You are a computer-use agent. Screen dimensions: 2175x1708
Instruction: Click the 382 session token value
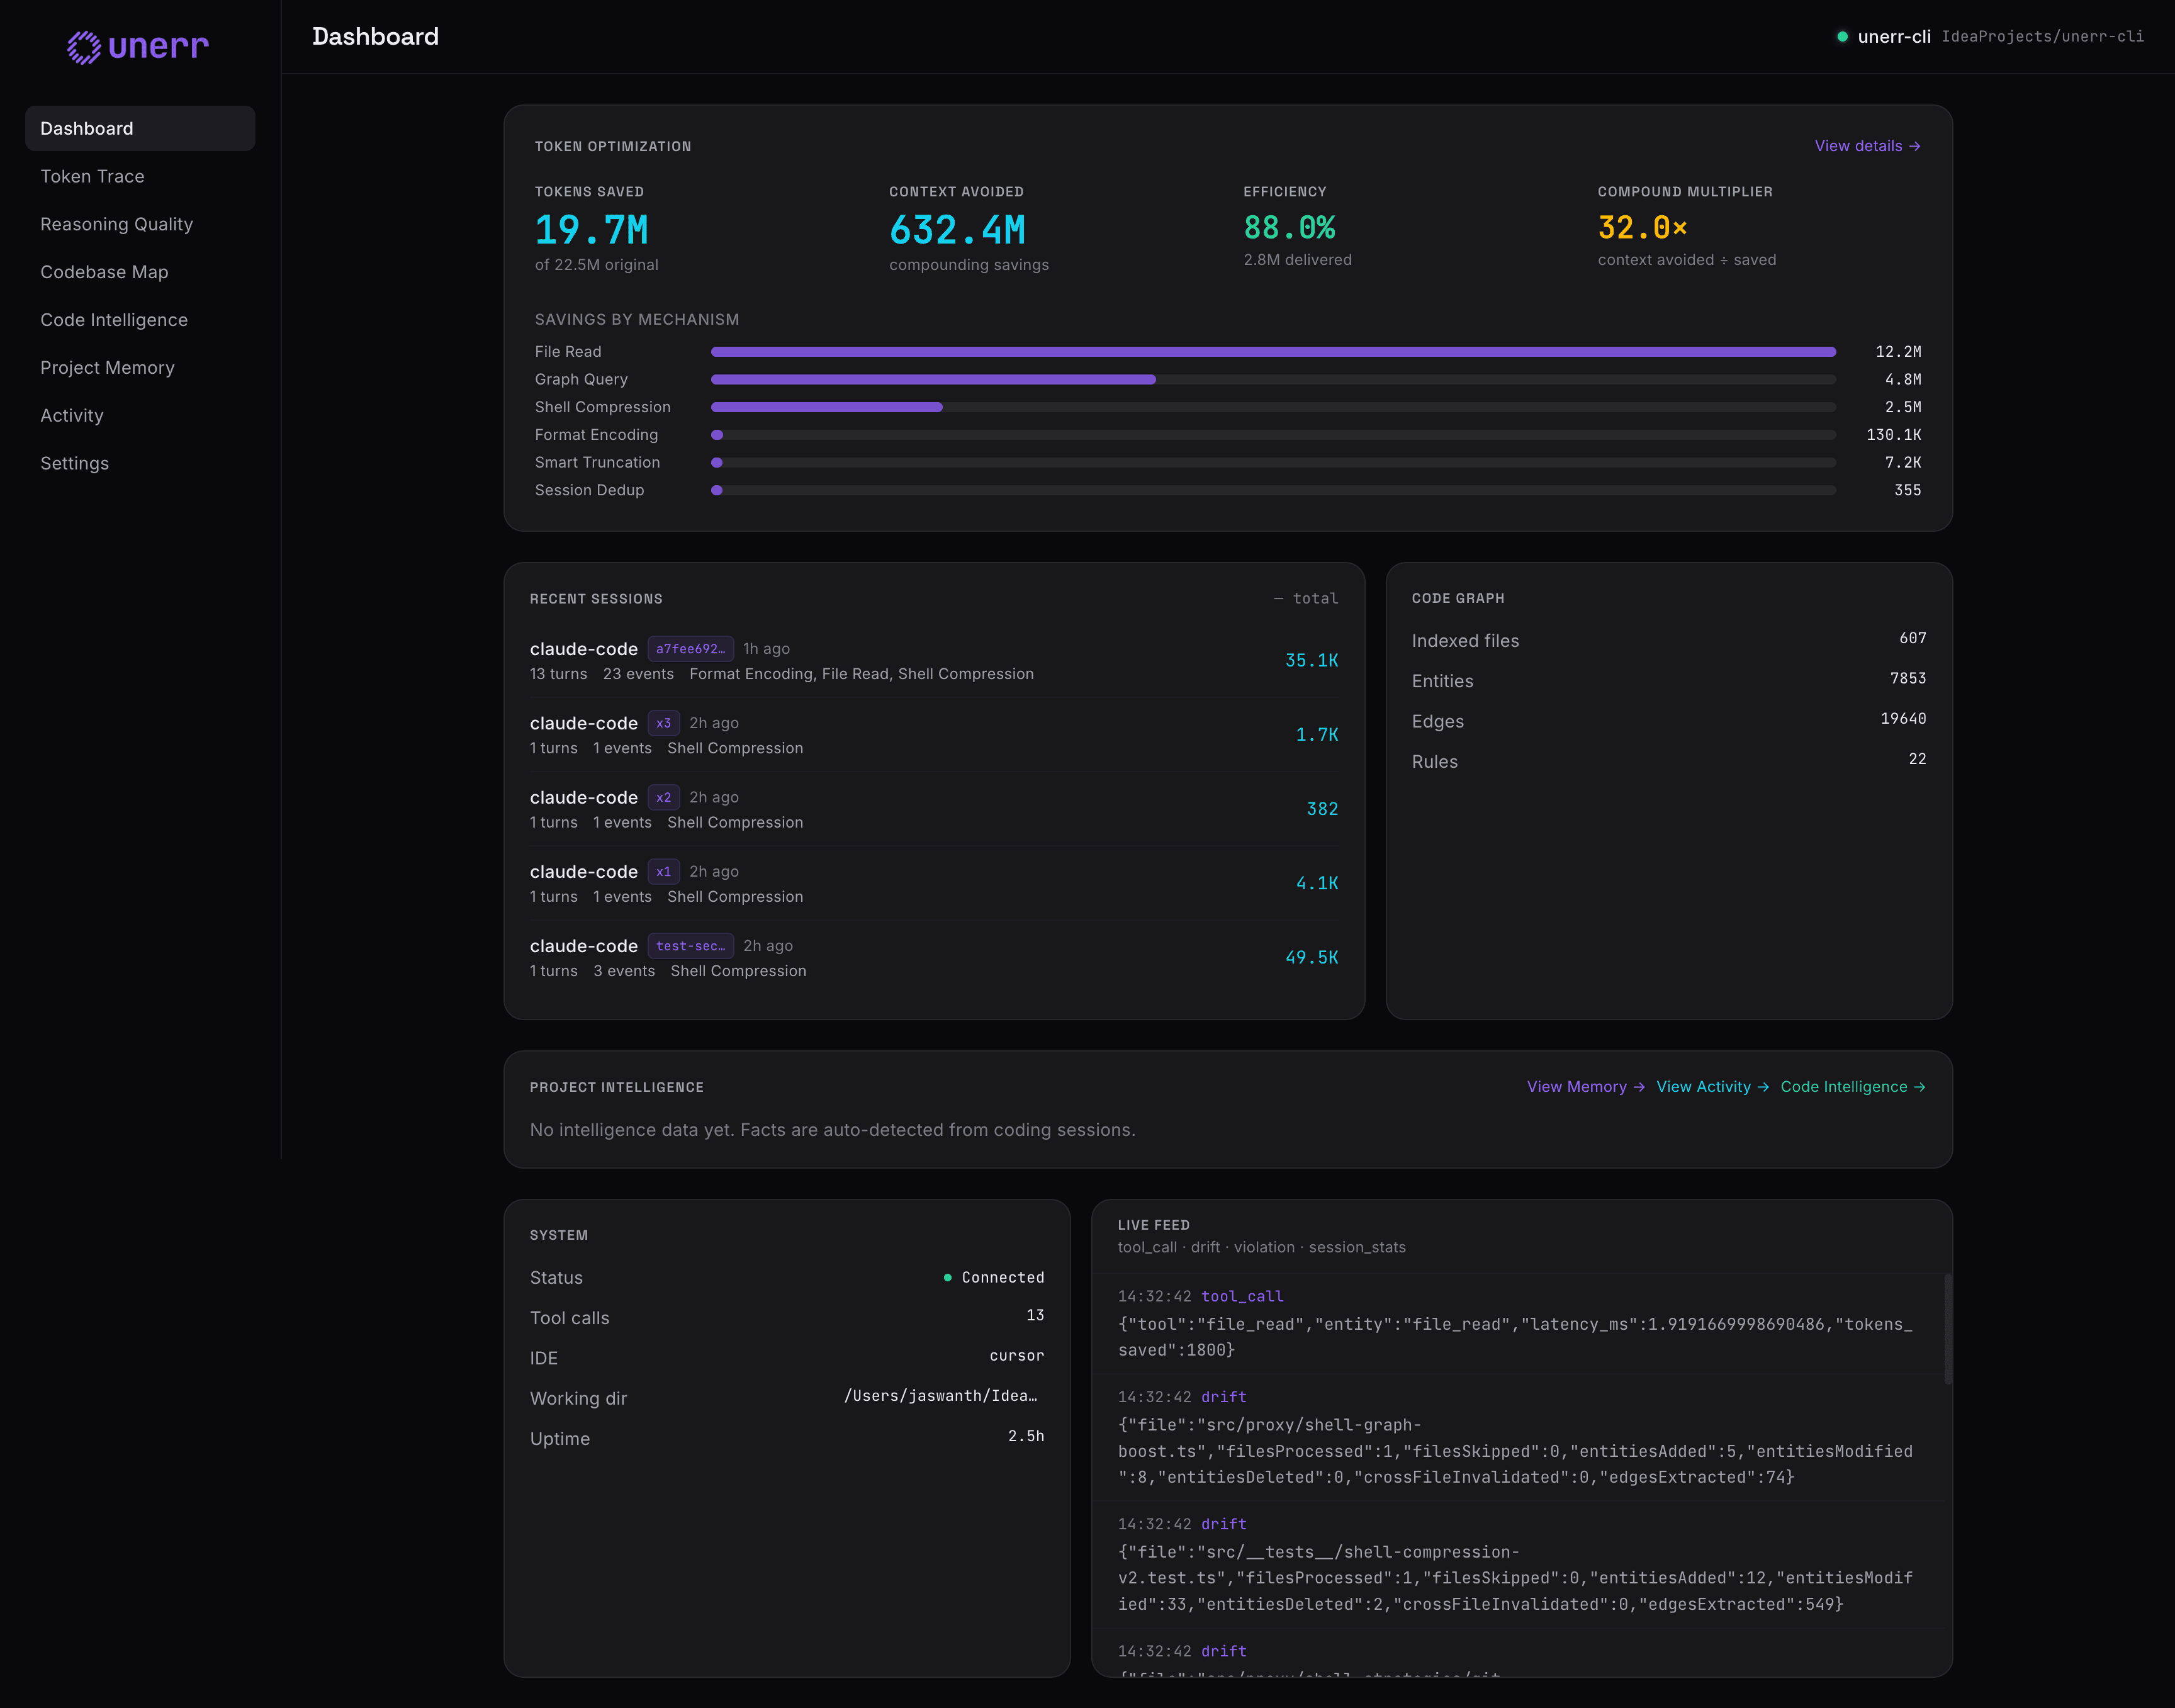coord(1322,809)
